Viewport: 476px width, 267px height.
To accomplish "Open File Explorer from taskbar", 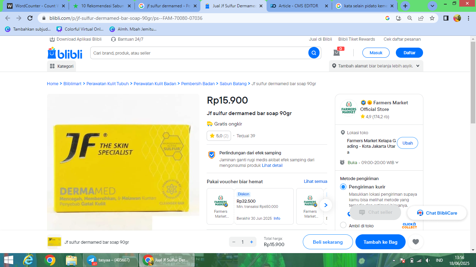I will click(x=71, y=260).
